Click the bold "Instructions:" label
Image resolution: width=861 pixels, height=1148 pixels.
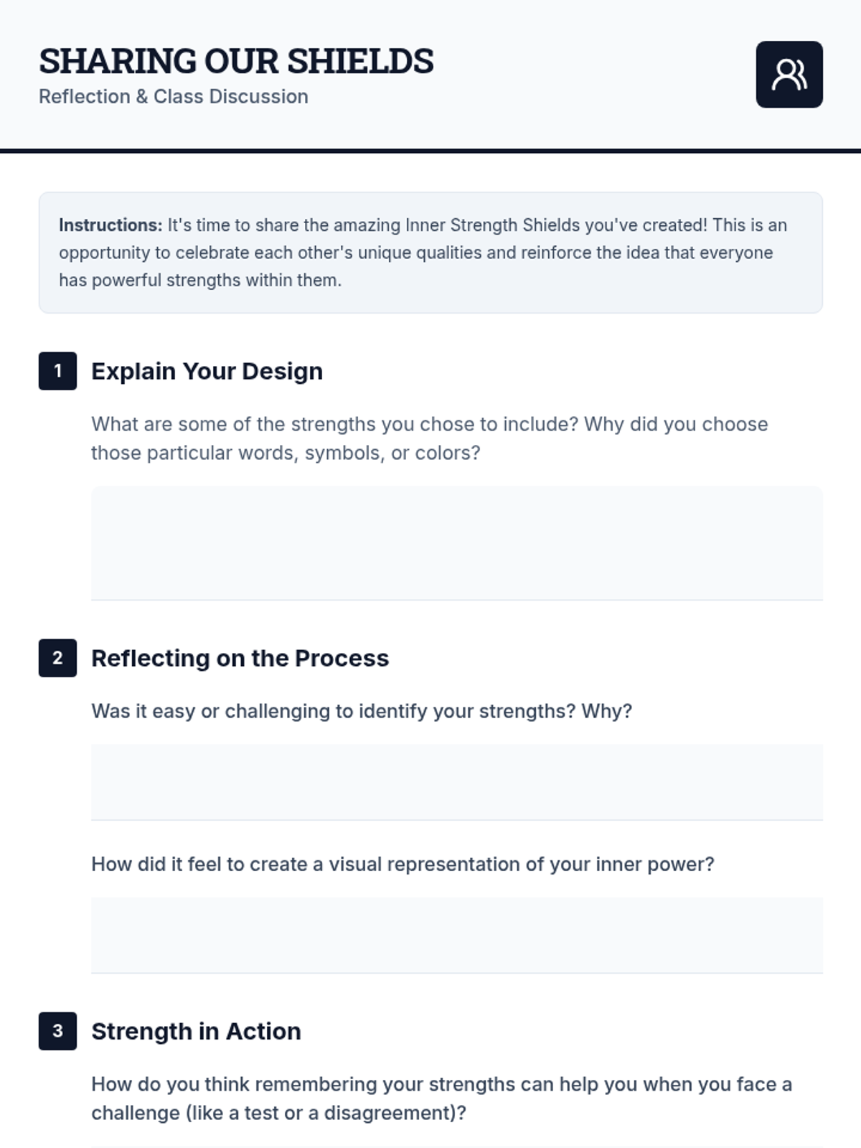tap(110, 225)
